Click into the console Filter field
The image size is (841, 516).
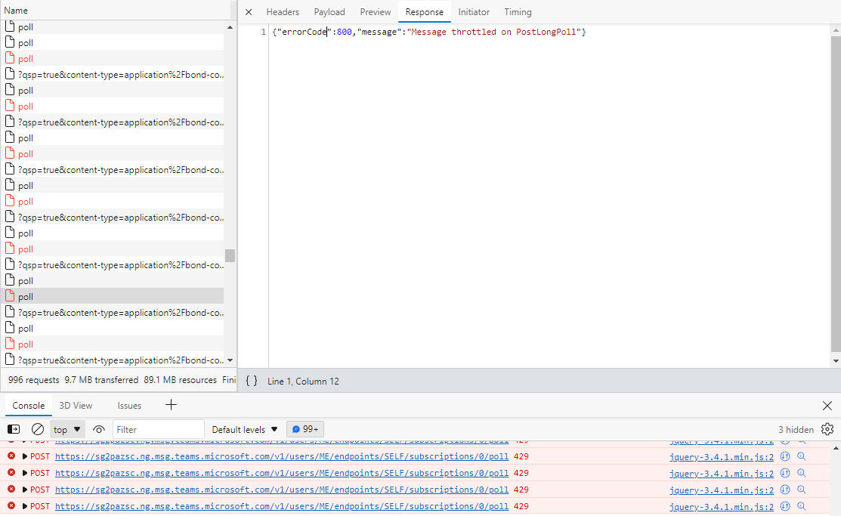pos(159,428)
